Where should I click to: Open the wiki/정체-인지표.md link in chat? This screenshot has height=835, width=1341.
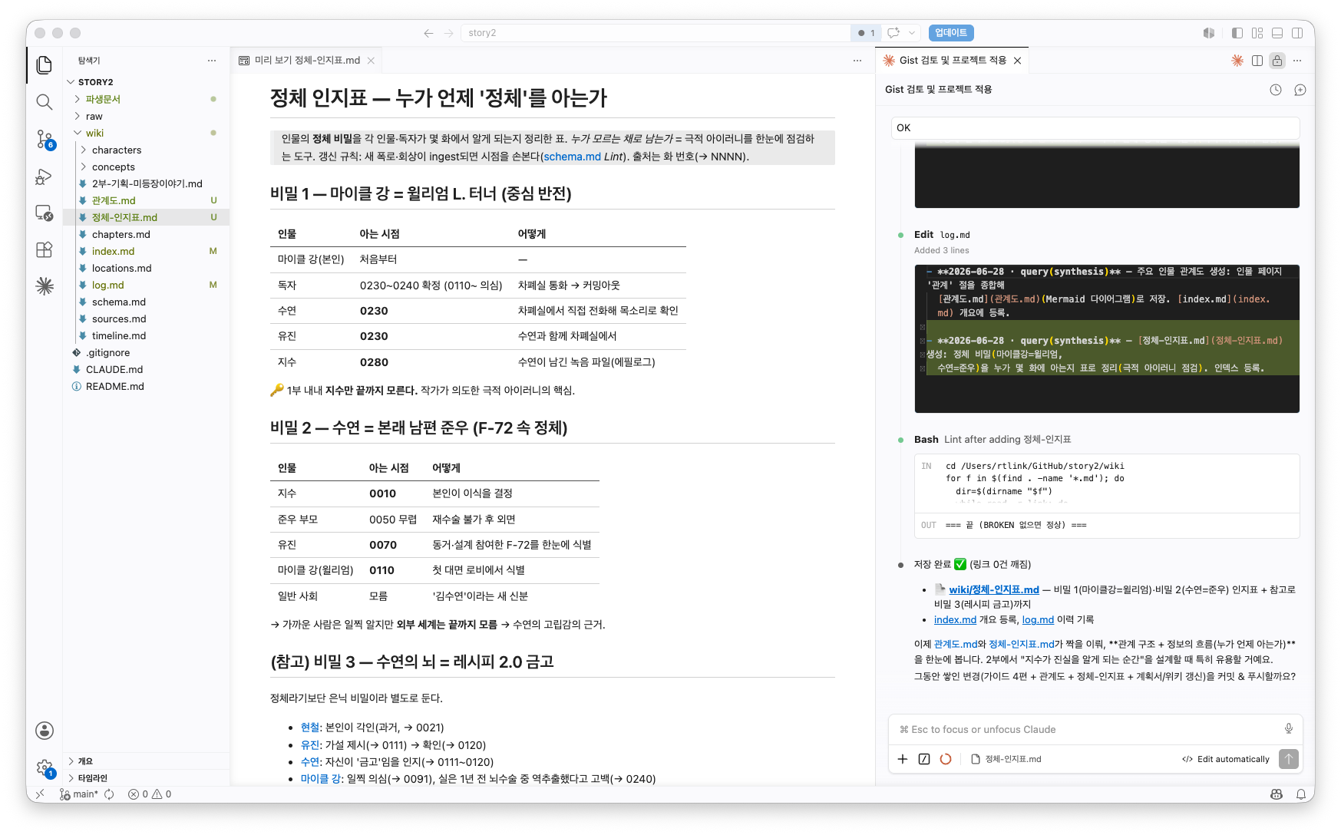point(993,589)
